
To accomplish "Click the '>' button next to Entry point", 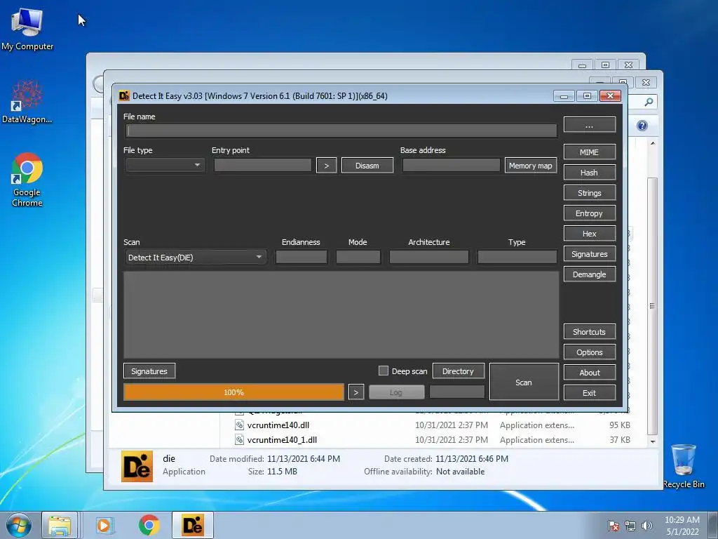I will click(x=327, y=166).
